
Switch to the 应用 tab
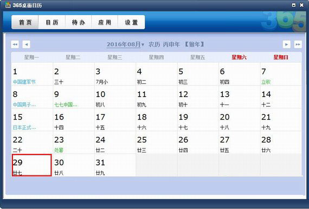click(x=105, y=22)
